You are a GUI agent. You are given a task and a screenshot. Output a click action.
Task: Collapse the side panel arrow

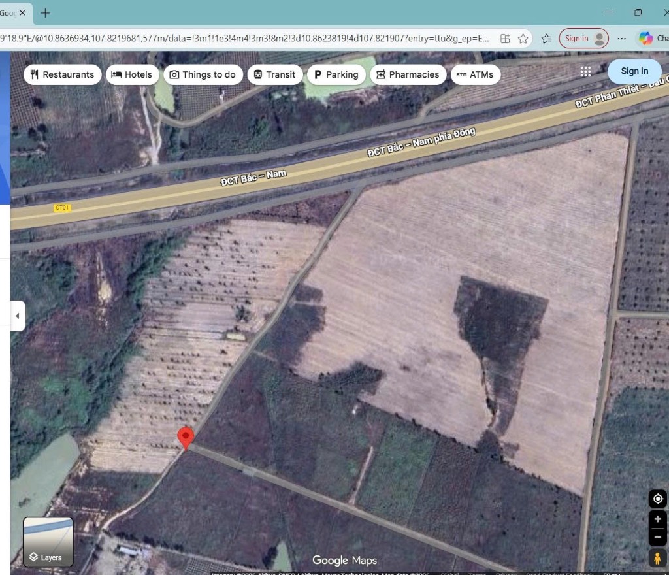18,316
